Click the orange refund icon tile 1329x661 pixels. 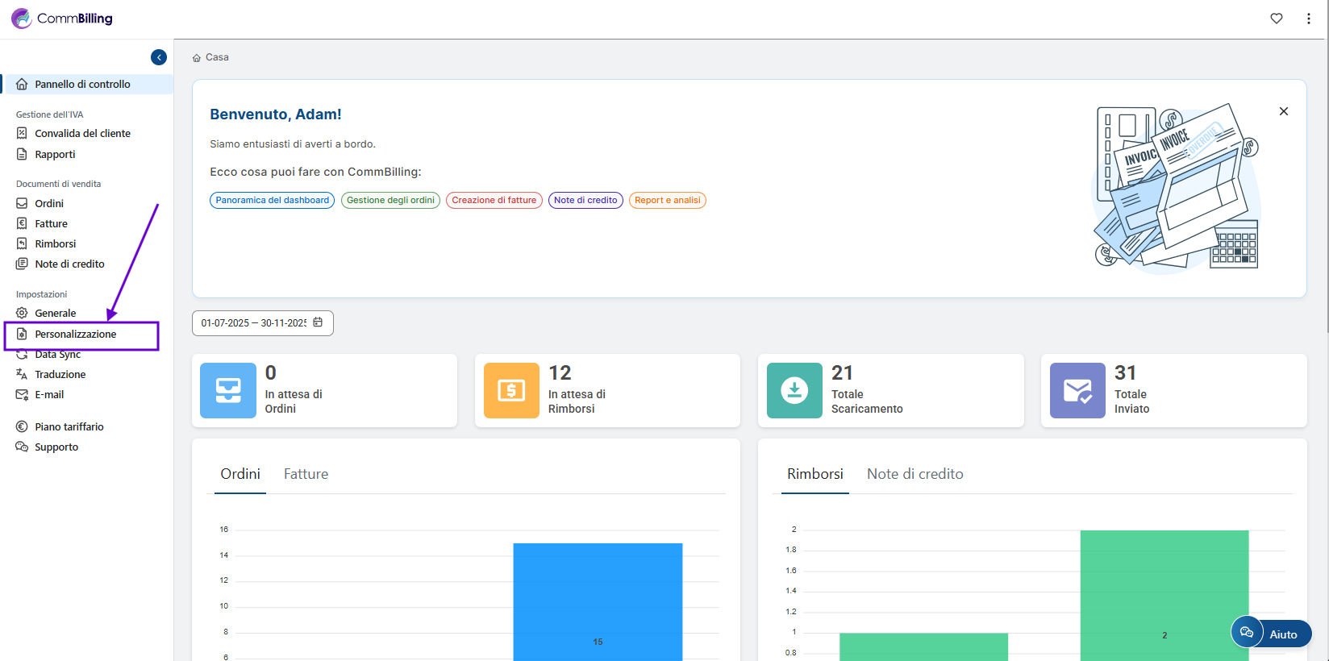(511, 390)
